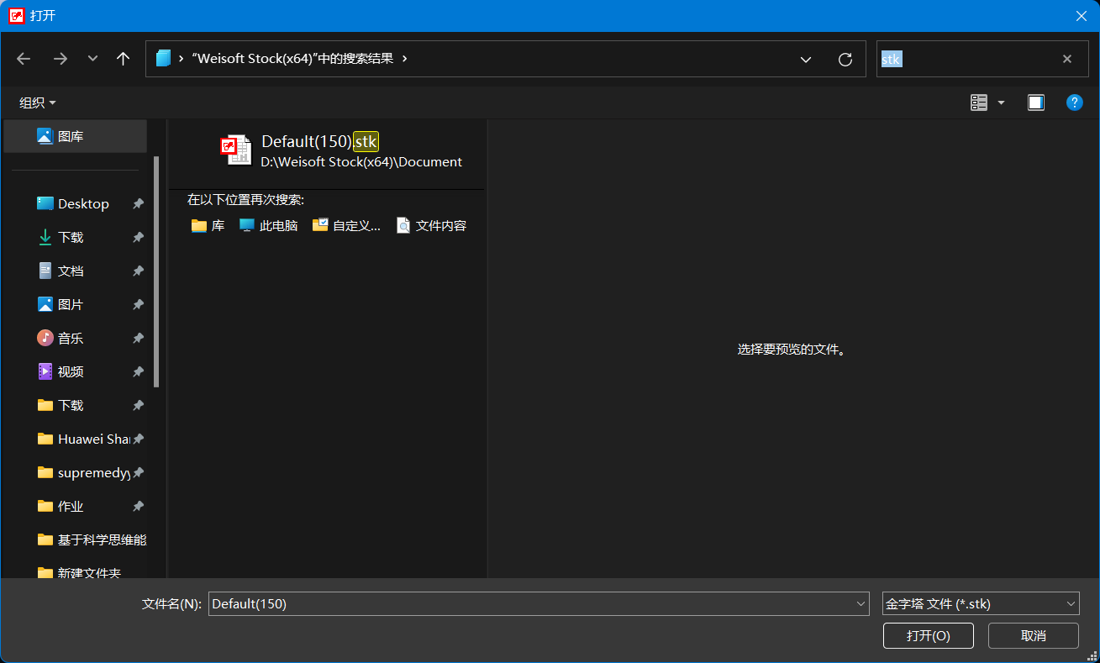Search again in 此电脑
The image size is (1100, 663).
pyautogui.click(x=269, y=225)
